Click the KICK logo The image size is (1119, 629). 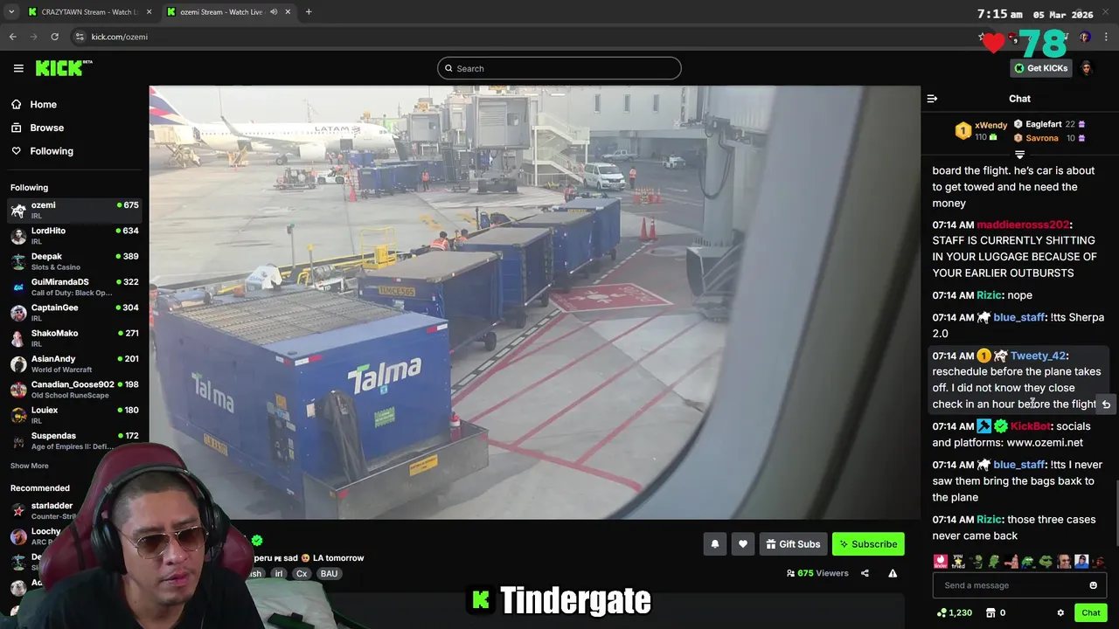click(63, 68)
